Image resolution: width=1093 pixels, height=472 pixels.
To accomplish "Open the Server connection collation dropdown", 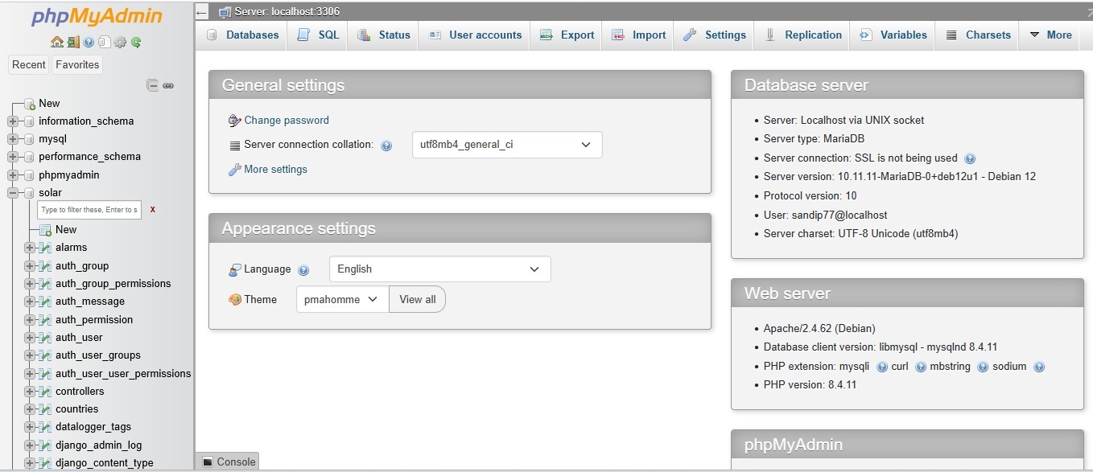I will [x=507, y=145].
